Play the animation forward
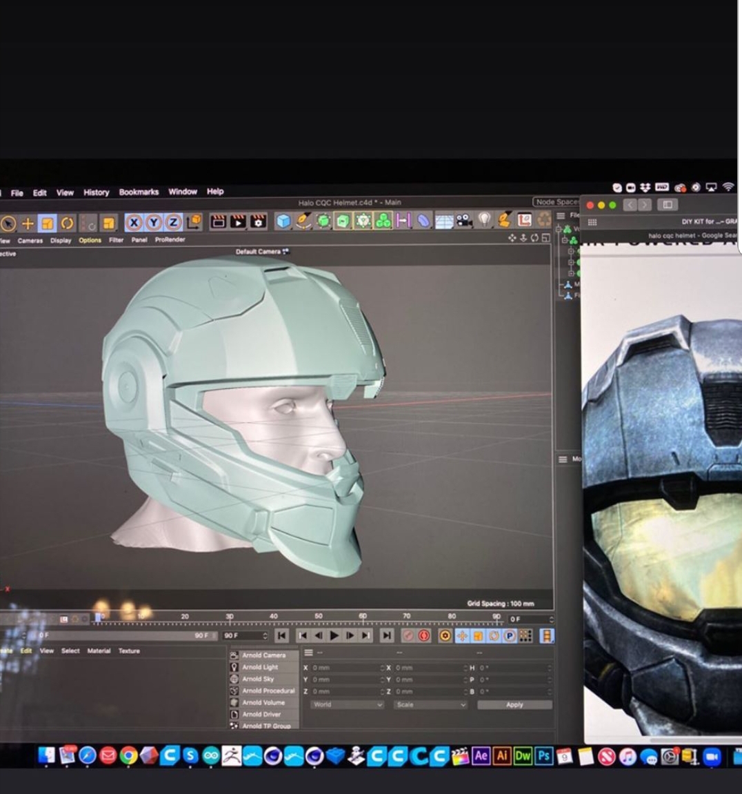The image size is (742, 794). 334,635
